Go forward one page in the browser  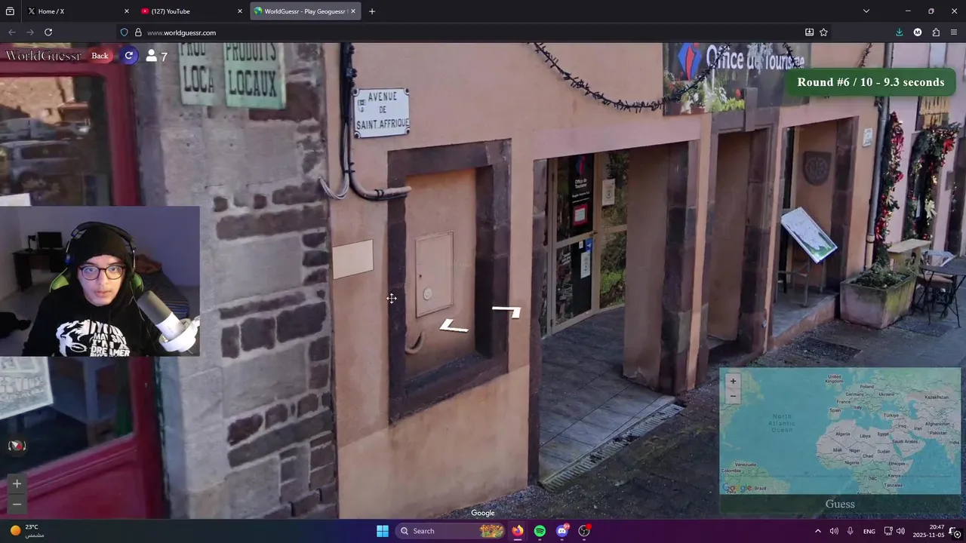tap(30, 32)
